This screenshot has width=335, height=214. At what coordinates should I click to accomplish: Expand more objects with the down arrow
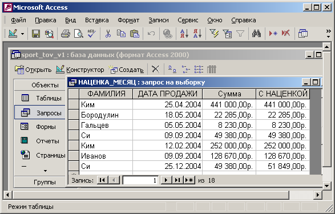[45, 171]
